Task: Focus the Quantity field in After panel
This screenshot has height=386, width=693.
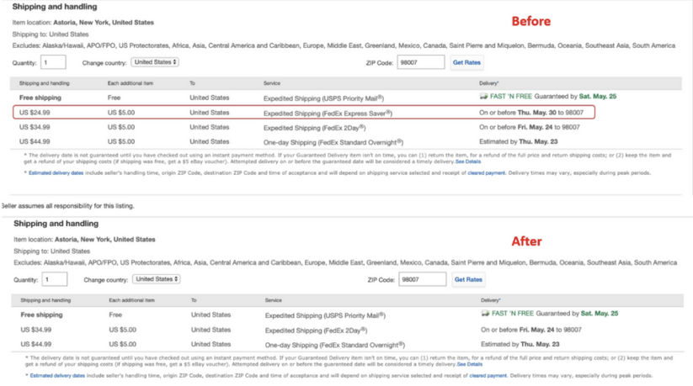Action: point(55,279)
